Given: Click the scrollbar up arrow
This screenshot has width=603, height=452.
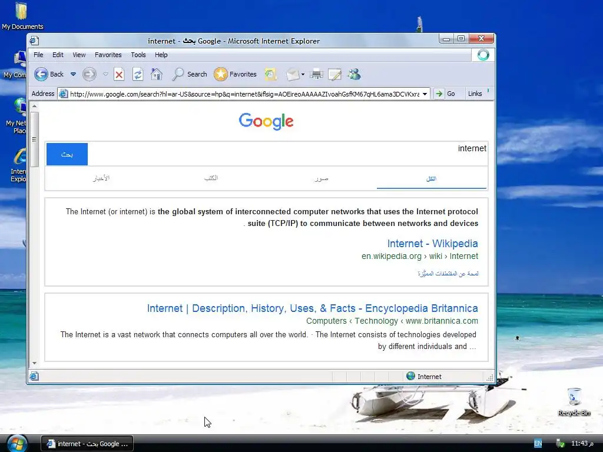Looking at the screenshot, I should point(34,106).
